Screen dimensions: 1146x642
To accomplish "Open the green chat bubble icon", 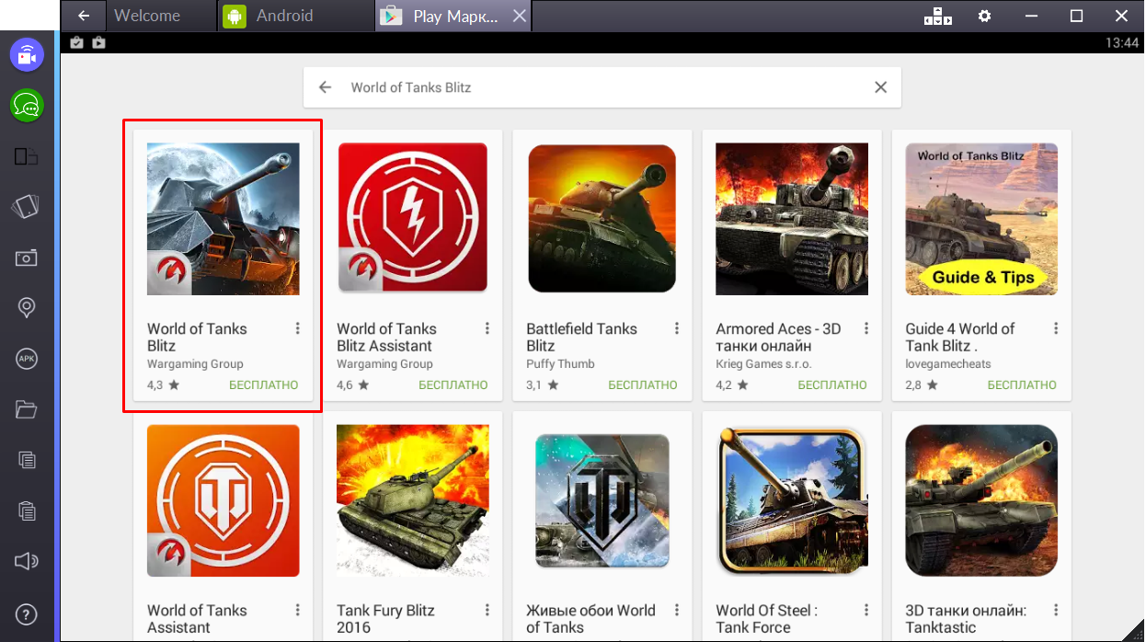I will [x=27, y=106].
